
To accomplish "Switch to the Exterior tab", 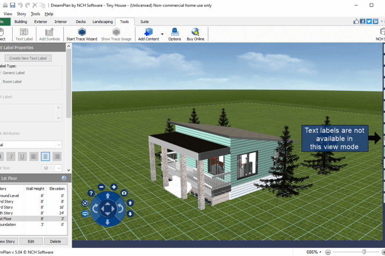I will point(40,22).
